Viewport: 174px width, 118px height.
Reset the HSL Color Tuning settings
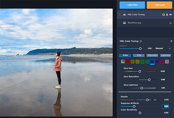[x=141, y=41]
